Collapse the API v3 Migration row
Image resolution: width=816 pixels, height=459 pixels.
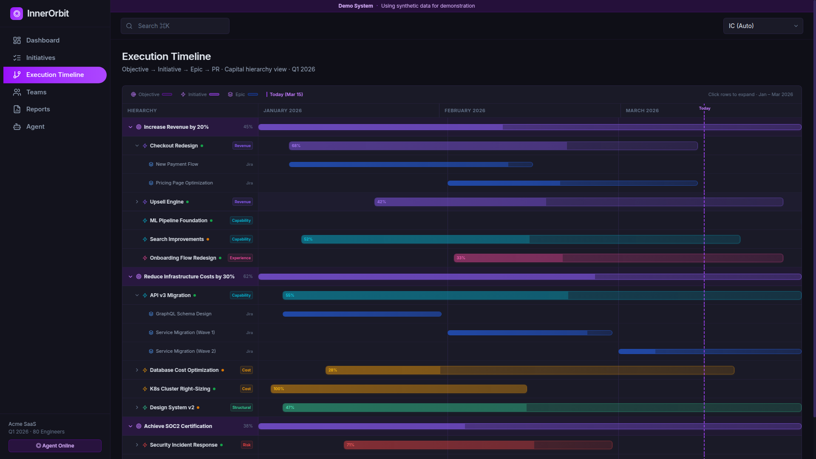click(137, 295)
